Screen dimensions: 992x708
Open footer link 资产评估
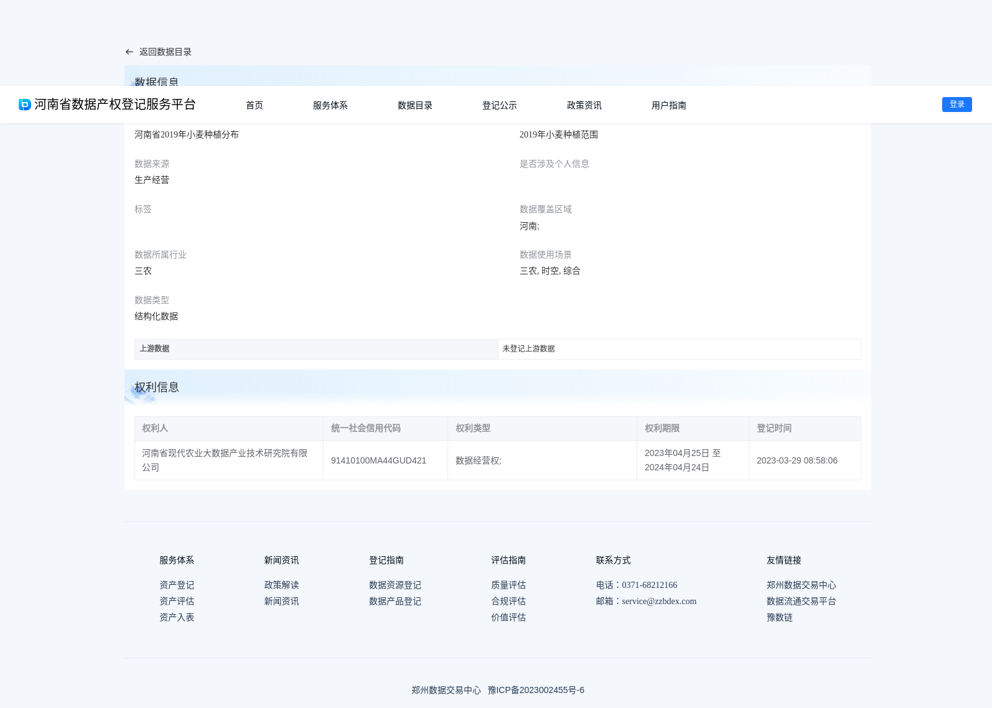[x=177, y=601]
